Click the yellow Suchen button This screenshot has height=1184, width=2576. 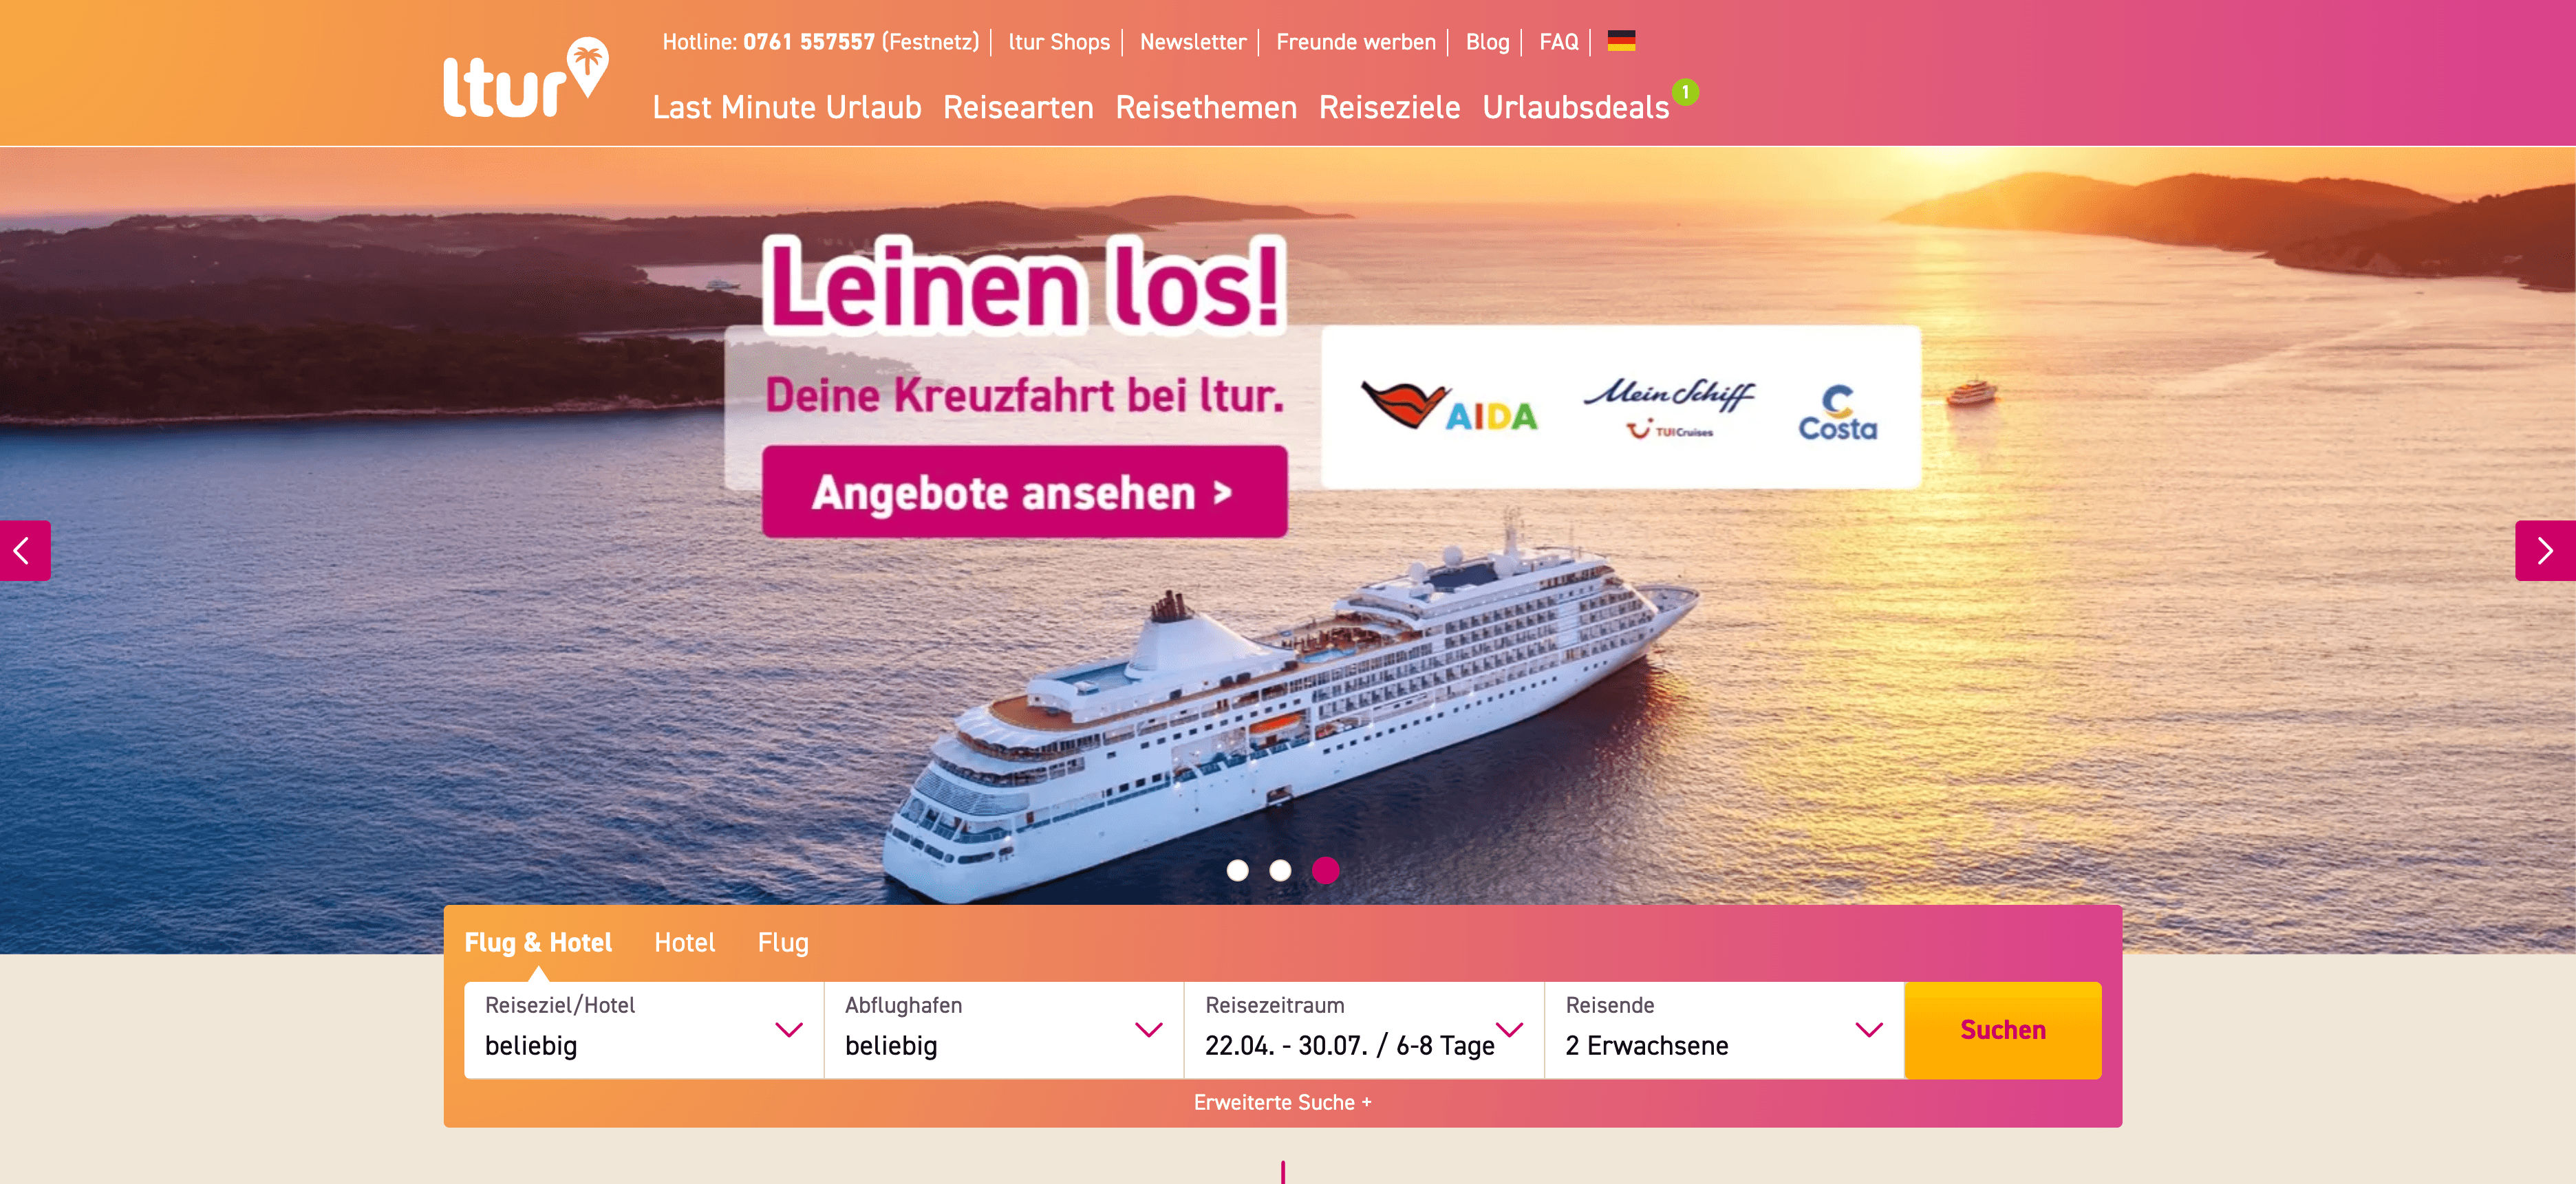tap(2002, 1030)
